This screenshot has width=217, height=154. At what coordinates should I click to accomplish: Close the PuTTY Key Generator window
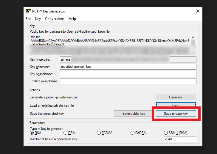(x=198, y=11)
